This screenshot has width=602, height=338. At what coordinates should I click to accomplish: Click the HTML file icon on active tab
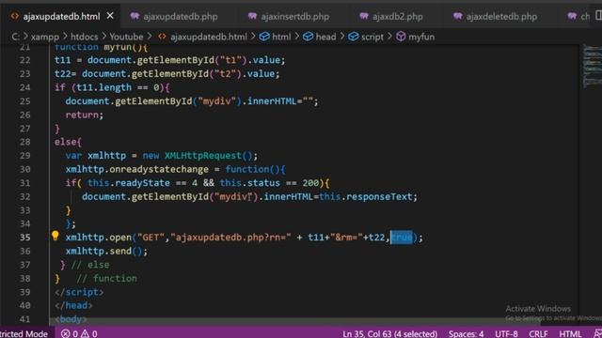click(x=15, y=17)
